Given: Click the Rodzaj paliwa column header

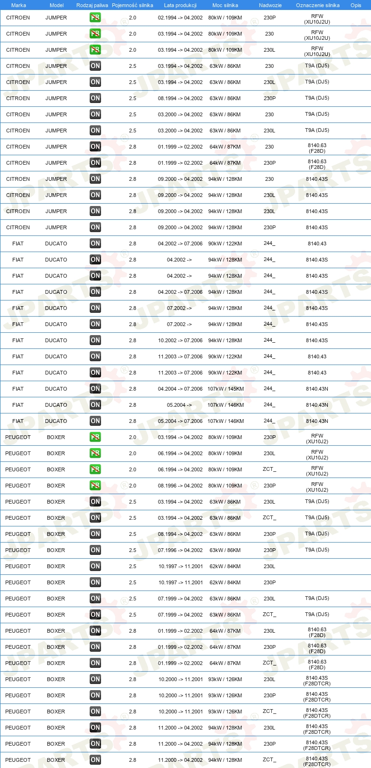Looking at the screenshot, I should (92, 5).
